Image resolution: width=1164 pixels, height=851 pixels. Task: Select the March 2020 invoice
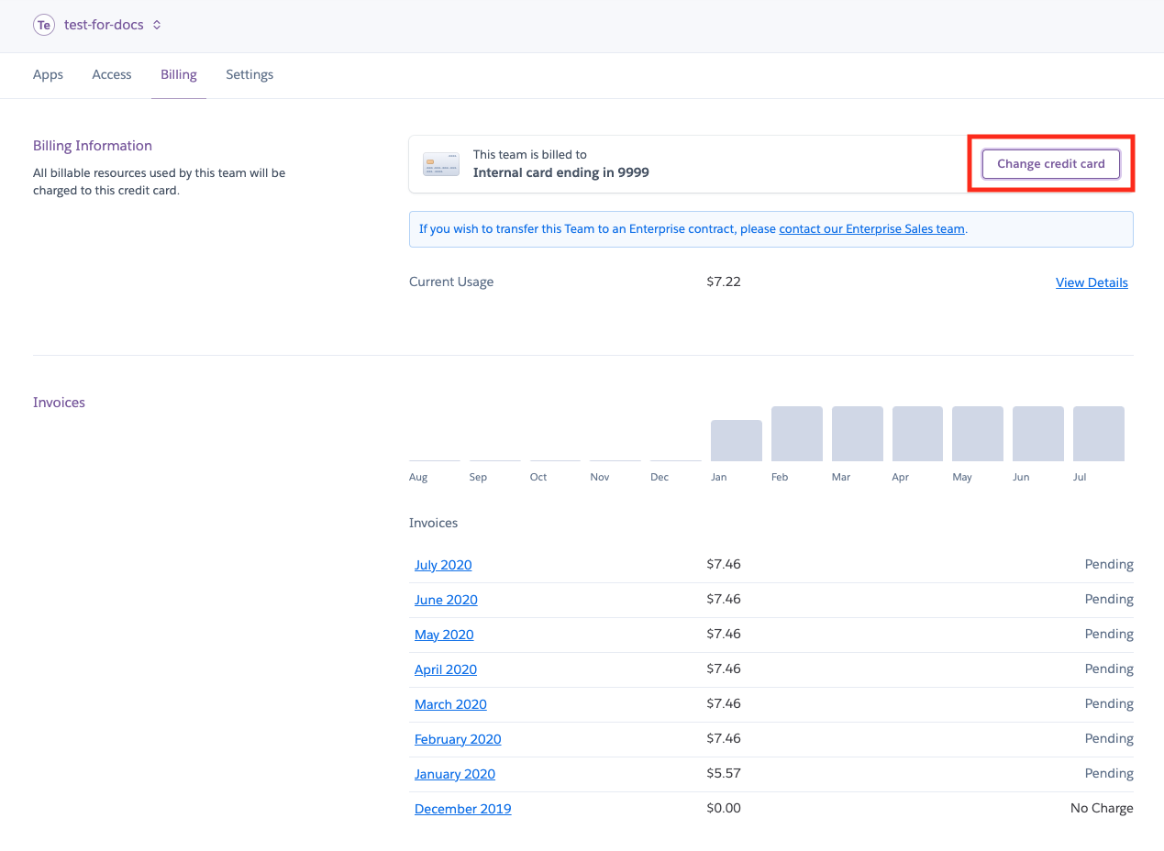coord(450,704)
